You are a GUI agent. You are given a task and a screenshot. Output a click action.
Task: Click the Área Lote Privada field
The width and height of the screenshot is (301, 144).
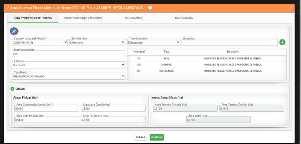pos(47,120)
